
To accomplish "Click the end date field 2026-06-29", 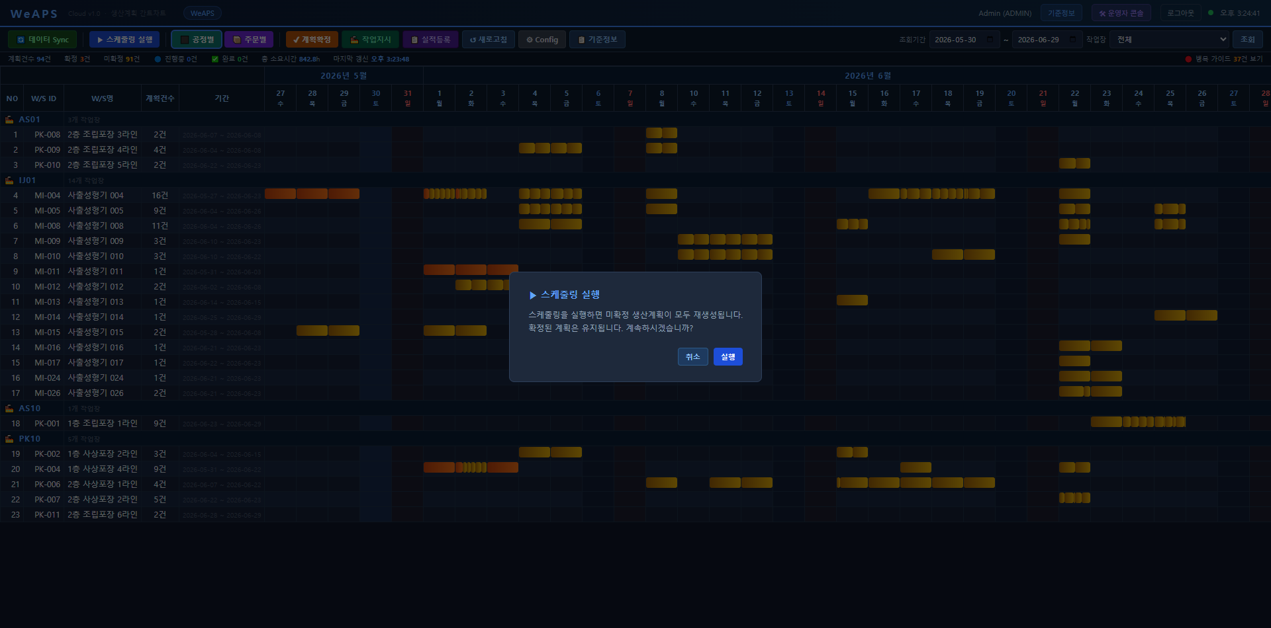I will click(1047, 40).
